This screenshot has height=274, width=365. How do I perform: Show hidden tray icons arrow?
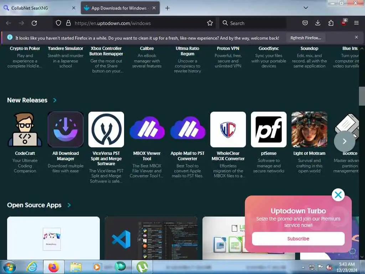[x=303, y=267]
